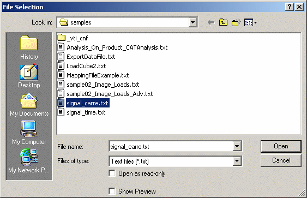Go up one folder level
The width and height of the screenshot is (307, 198).
point(223,22)
